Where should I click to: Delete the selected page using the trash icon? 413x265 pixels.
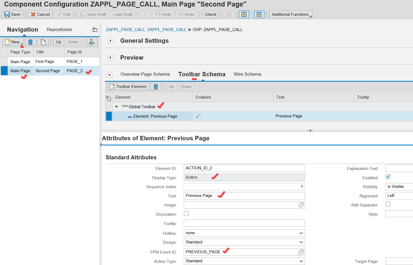(30, 42)
